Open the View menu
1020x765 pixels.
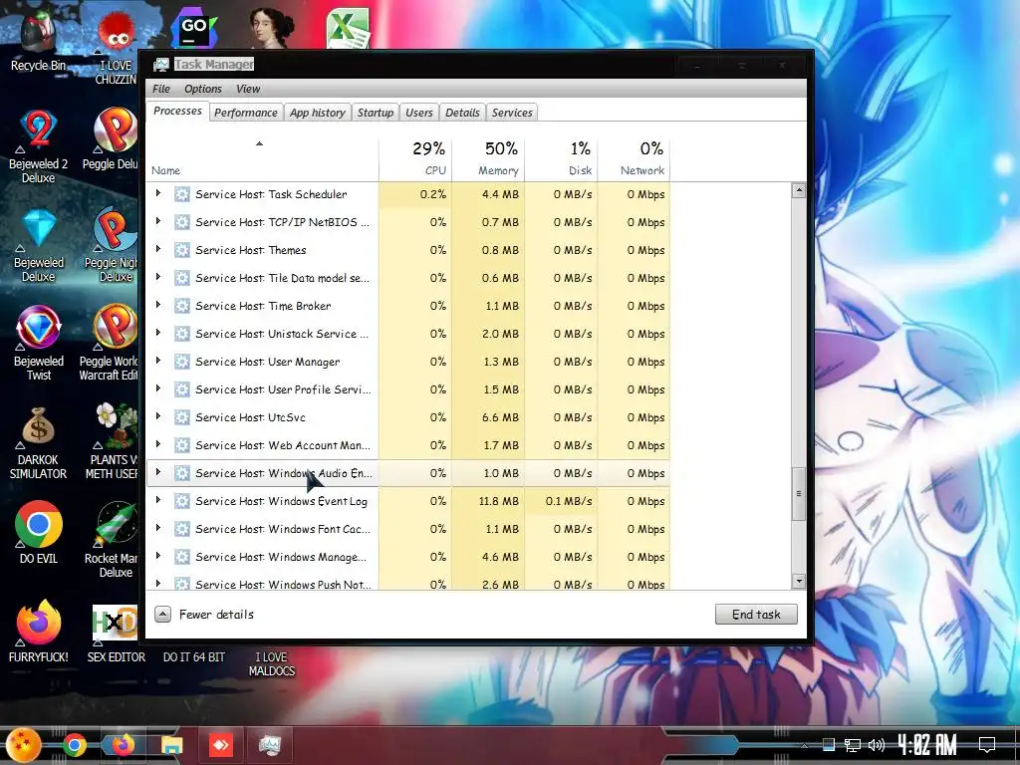tap(248, 89)
